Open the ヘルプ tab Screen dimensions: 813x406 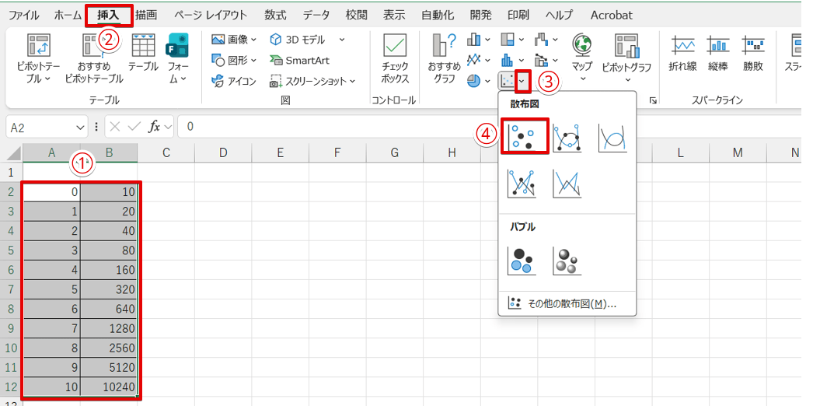coord(559,15)
